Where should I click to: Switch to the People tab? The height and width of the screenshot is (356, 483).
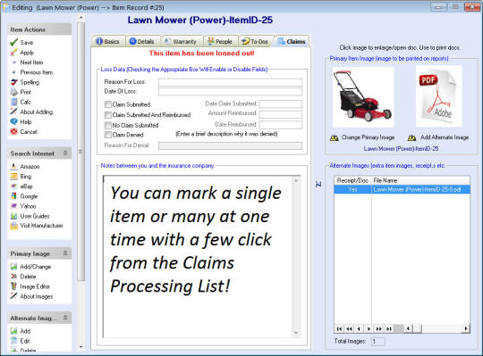click(220, 41)
